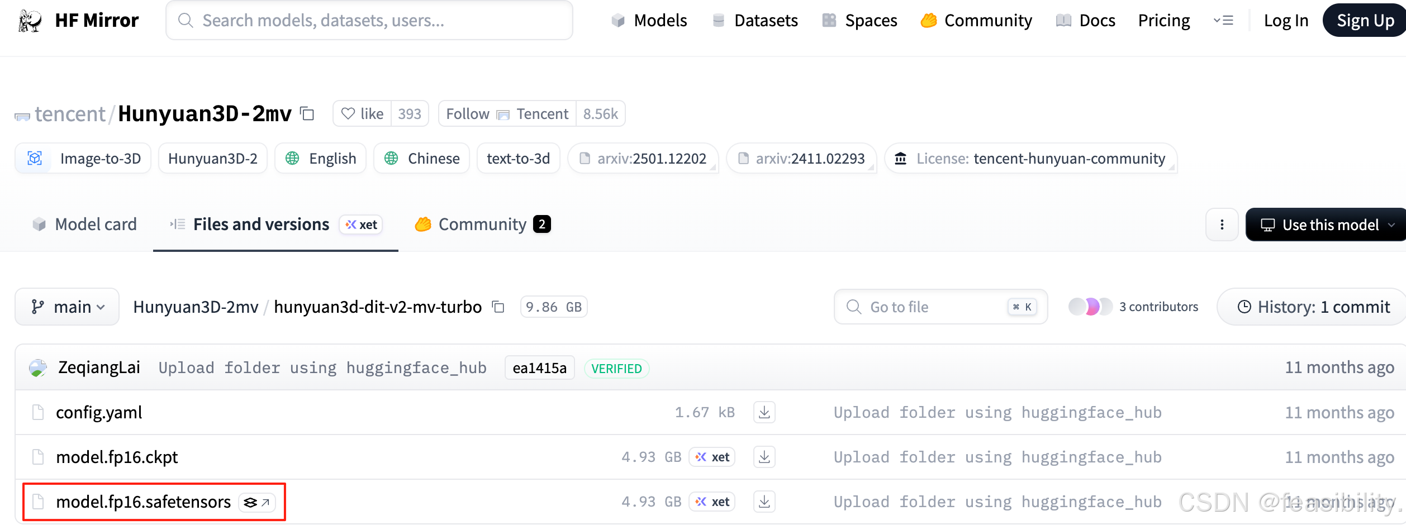Click the Hunyuan3D-2 tag
The image size is (1406, 525).
213,159
